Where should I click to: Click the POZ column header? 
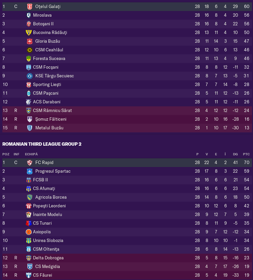[6, 154]
